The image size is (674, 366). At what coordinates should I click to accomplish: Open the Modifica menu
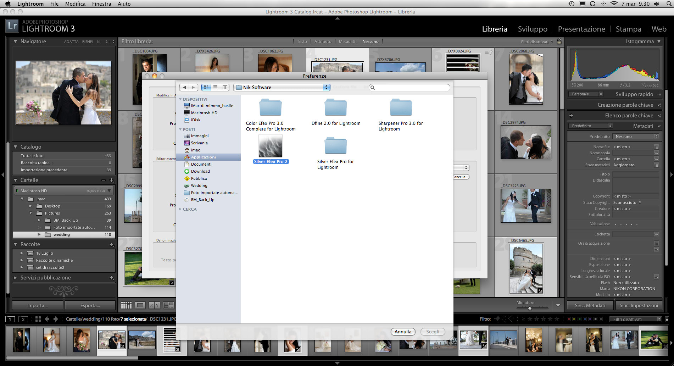click(x=75, y=4)
